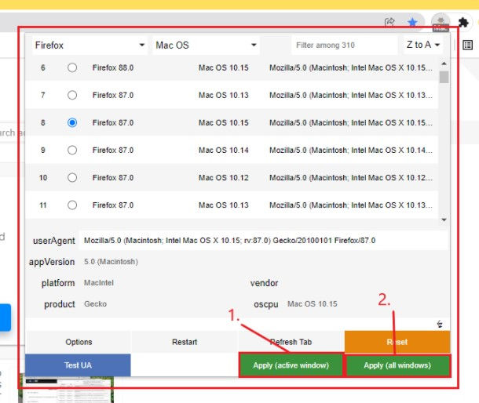
Task: Click the scroll down arrow of list
Action: point(444,220)
